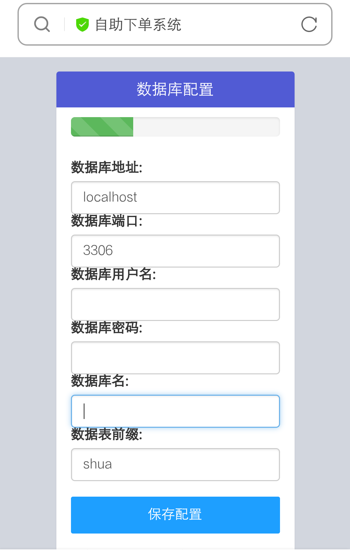Tap the 数据库用户名 label
Viewport: 350px width, 551px height.
coord(113,274)
